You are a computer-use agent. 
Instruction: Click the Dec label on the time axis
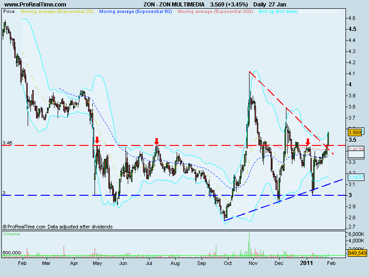coord(279,263)
